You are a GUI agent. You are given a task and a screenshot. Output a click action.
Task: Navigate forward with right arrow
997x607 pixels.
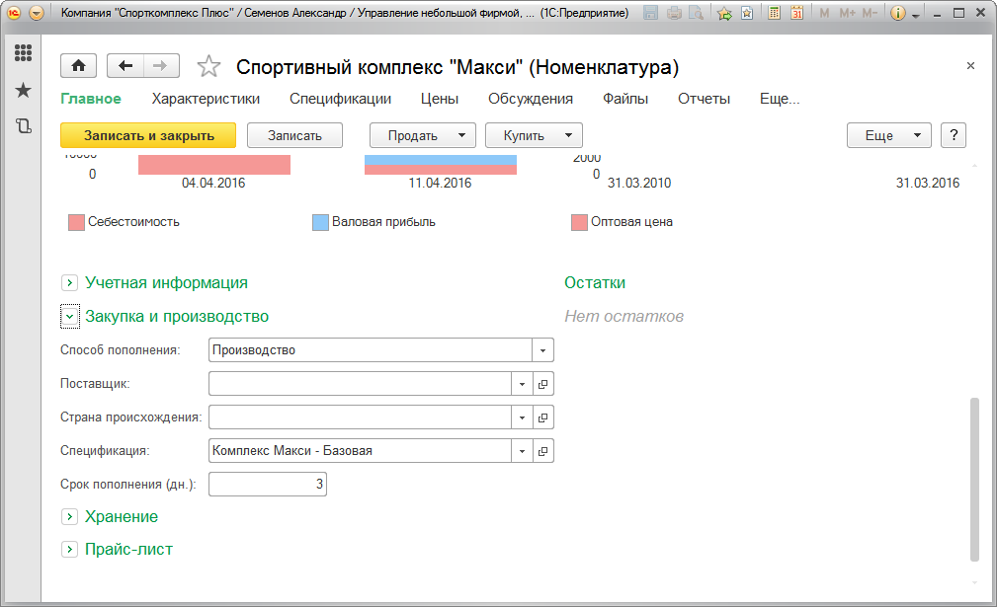161,65
